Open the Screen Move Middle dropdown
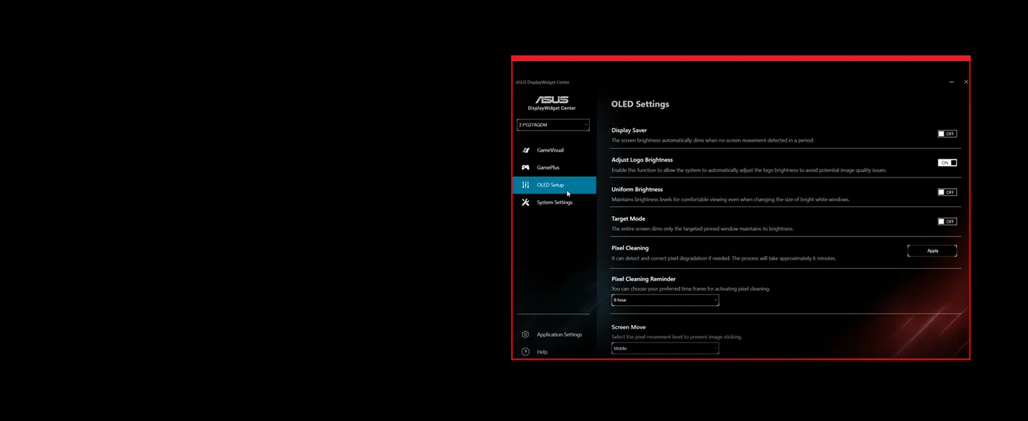The width and height of the screenshot is (1028, 421). [x=665, y=348]
